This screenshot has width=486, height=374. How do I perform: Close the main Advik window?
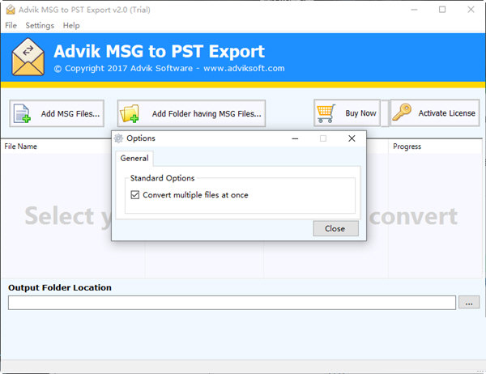point(471,10)
